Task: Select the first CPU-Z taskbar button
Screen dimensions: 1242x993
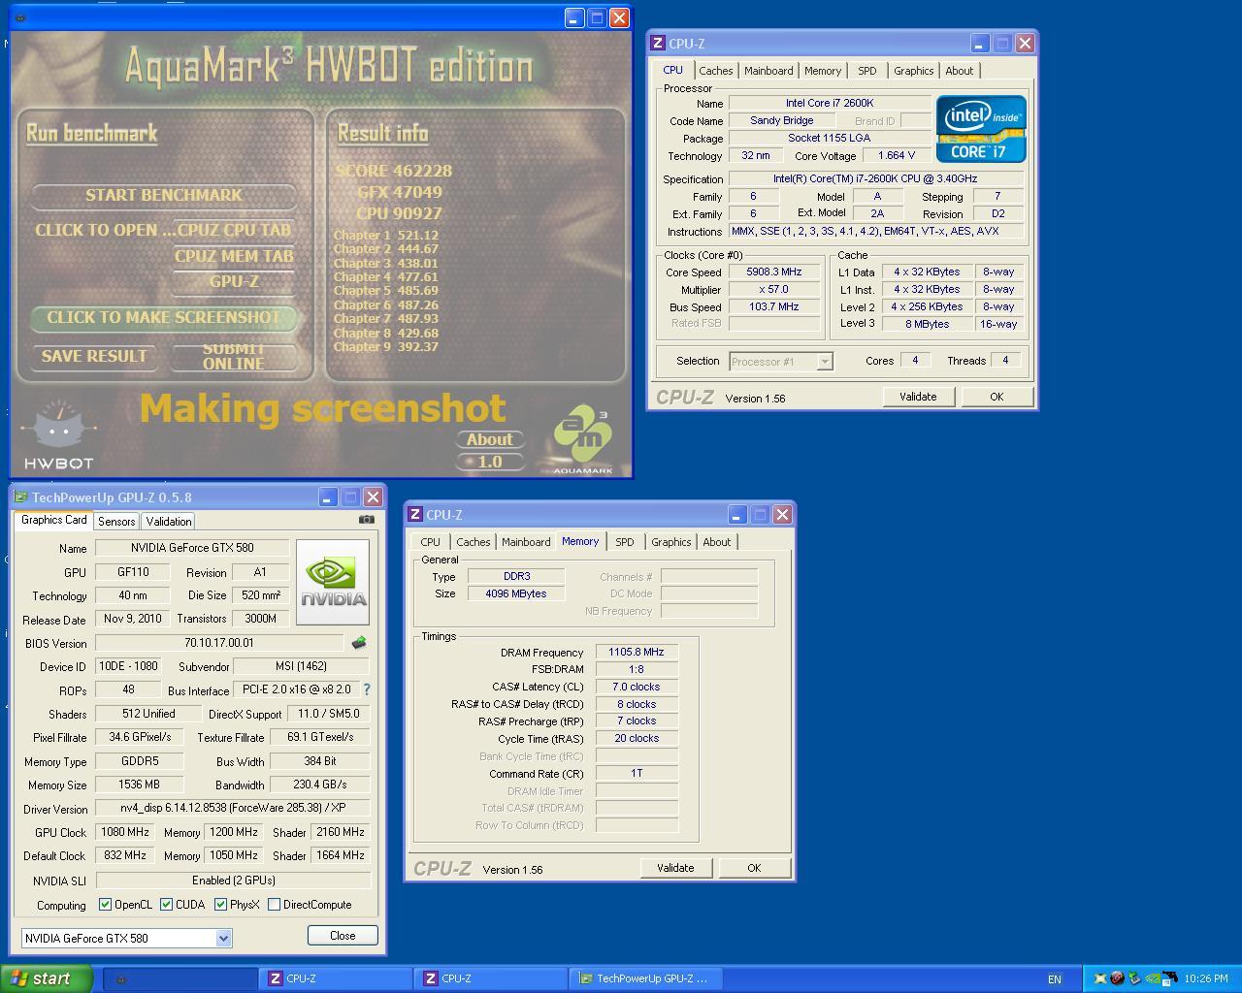Action: pyautogui.click(x=334, y=978)
